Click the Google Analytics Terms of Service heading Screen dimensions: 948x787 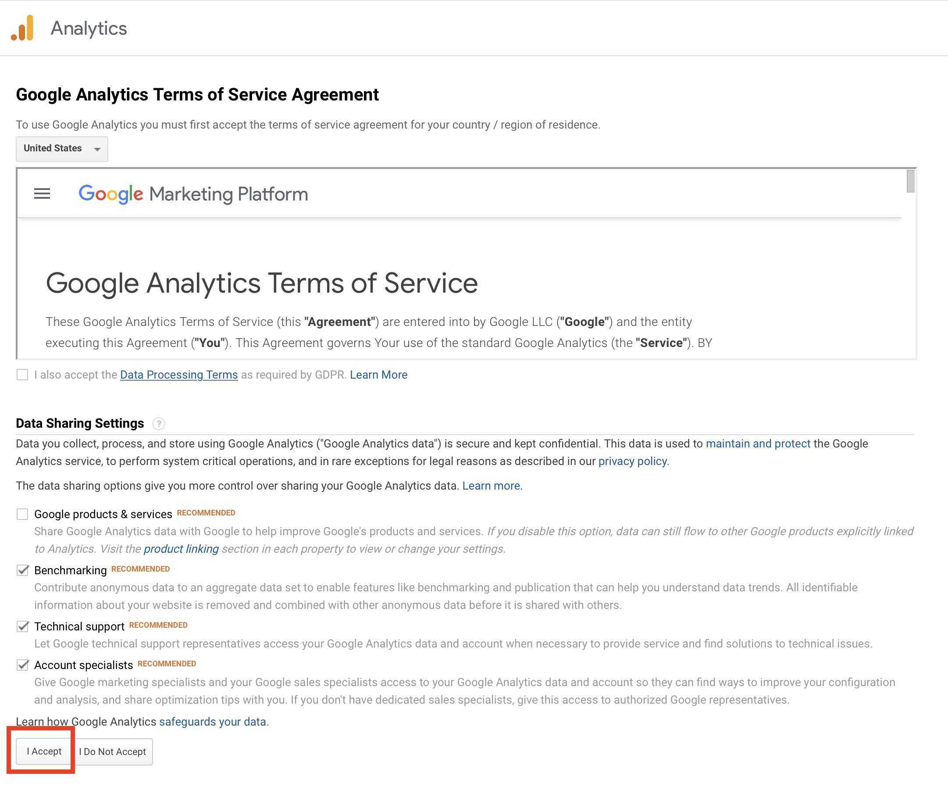pos(262,283)
